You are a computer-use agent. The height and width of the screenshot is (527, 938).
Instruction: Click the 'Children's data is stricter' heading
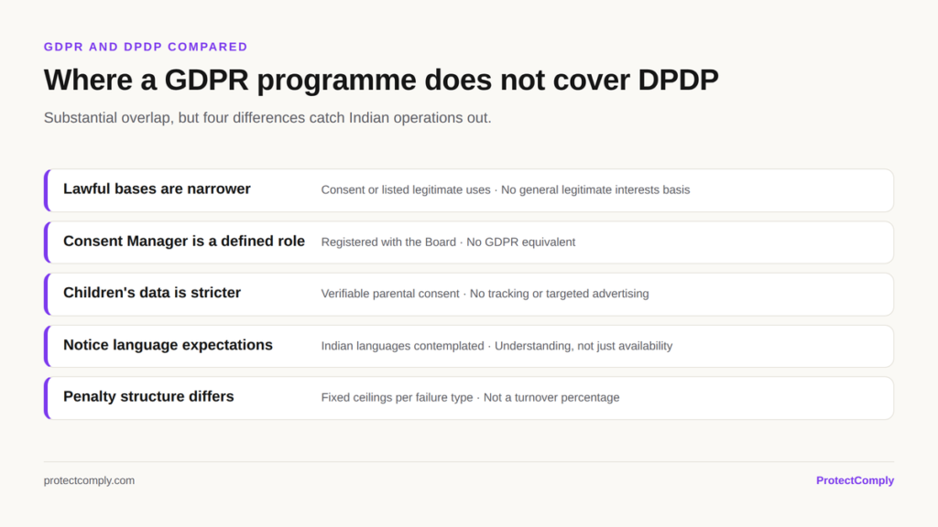(x=152, y=293)
